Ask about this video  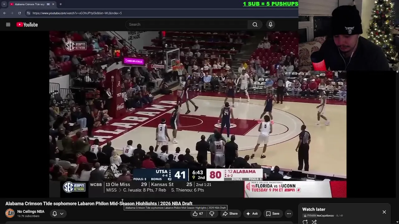[252, 213]
